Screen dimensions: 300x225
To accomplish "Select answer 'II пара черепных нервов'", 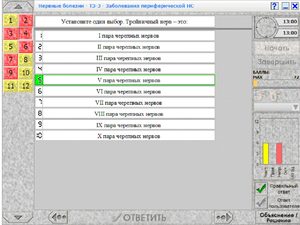I will pos(125,47).
